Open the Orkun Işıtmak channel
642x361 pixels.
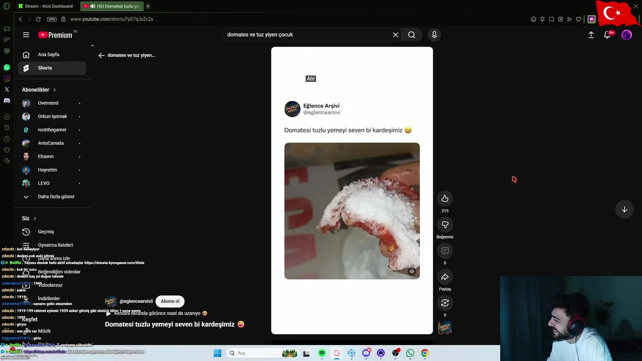pos(52,116)
